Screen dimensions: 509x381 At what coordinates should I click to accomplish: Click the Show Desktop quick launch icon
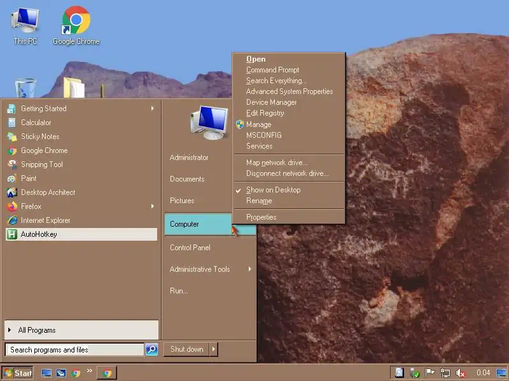(x=46, y=373)
